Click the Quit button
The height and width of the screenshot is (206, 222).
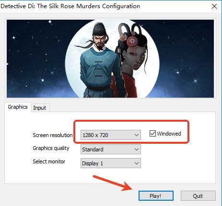(198, 195)
